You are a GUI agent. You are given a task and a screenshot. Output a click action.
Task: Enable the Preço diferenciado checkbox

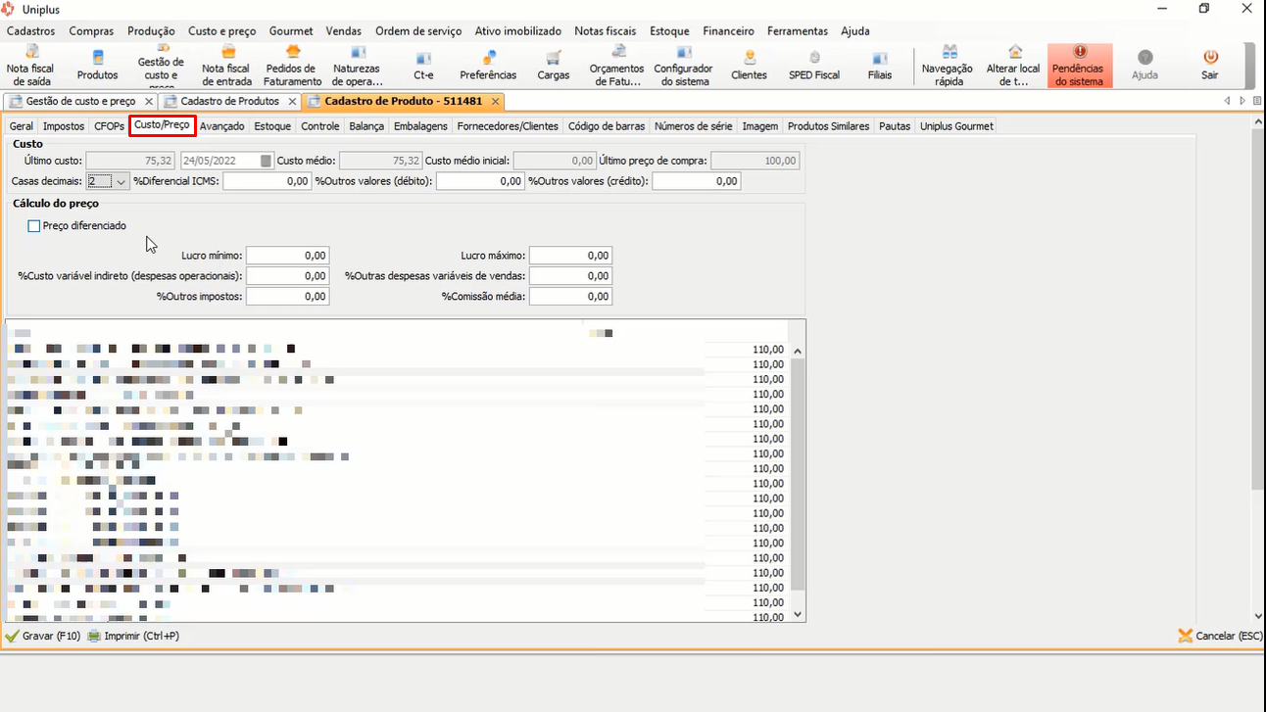tap(34, 226)
